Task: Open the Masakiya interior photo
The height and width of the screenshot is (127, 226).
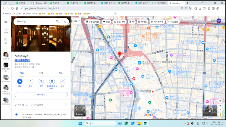Action: (x=41, y=34)
